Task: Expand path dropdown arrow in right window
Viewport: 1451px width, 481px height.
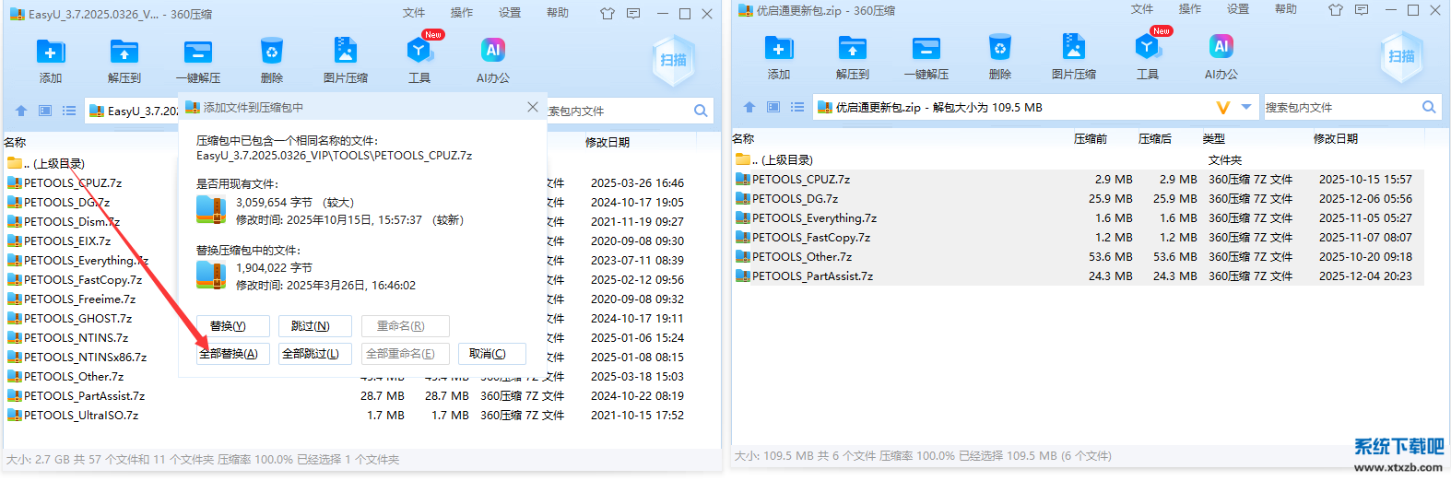Action: click(x=1246, y=107)
